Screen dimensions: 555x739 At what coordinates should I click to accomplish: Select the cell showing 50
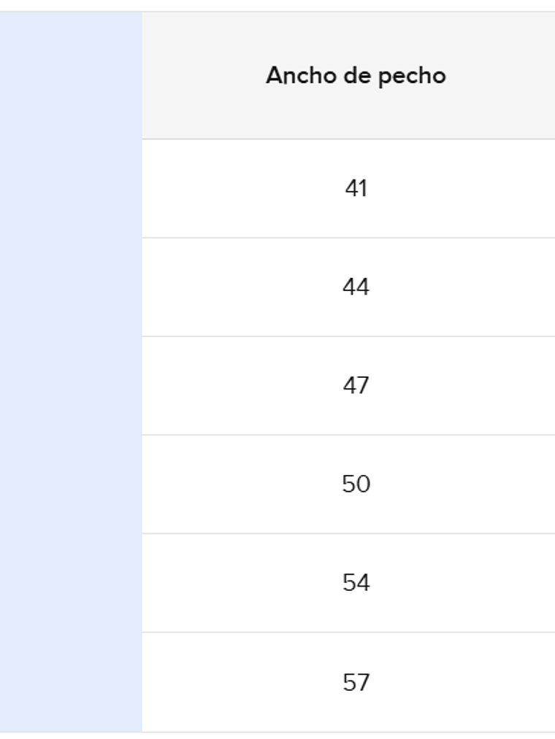point(356,484)
